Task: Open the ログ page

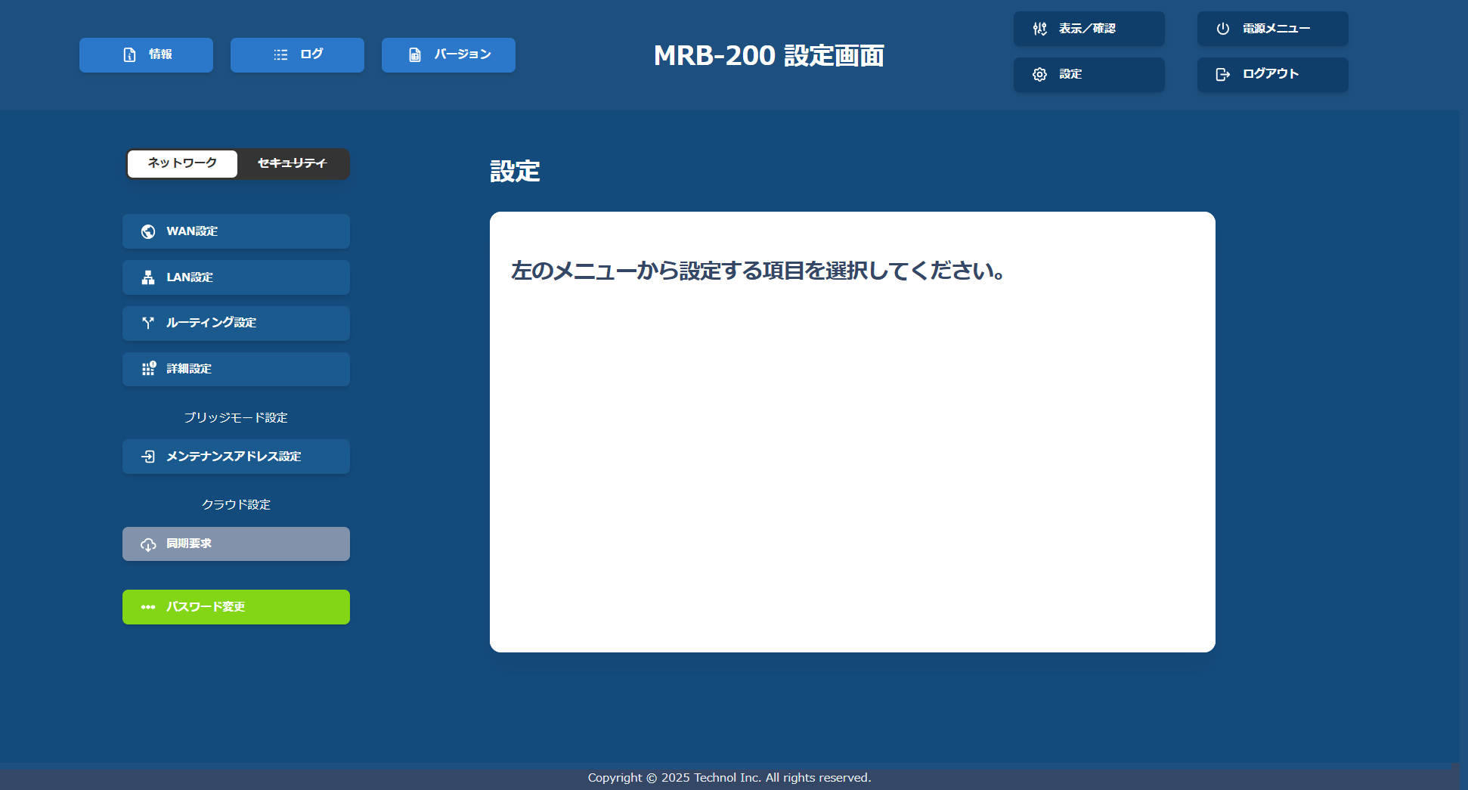Action: pos(297,55)
